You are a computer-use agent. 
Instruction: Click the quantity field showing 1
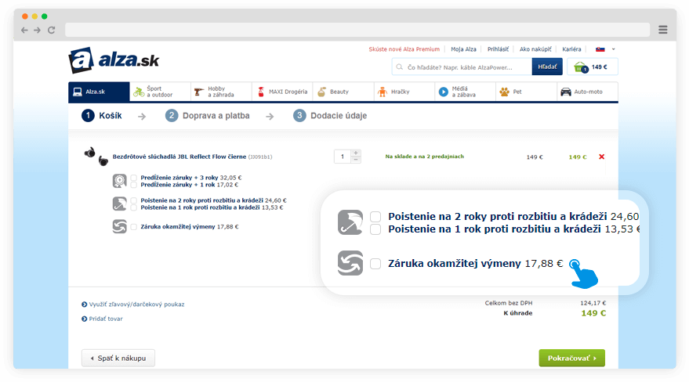(343, 157)
